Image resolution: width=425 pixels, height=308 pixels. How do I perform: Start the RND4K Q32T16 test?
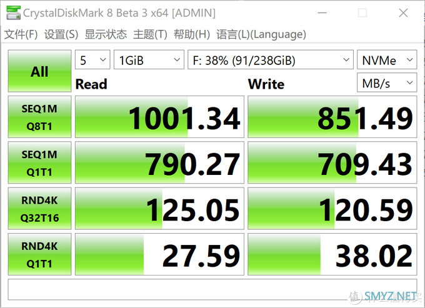pyautogui.click(x=39, y=208)
